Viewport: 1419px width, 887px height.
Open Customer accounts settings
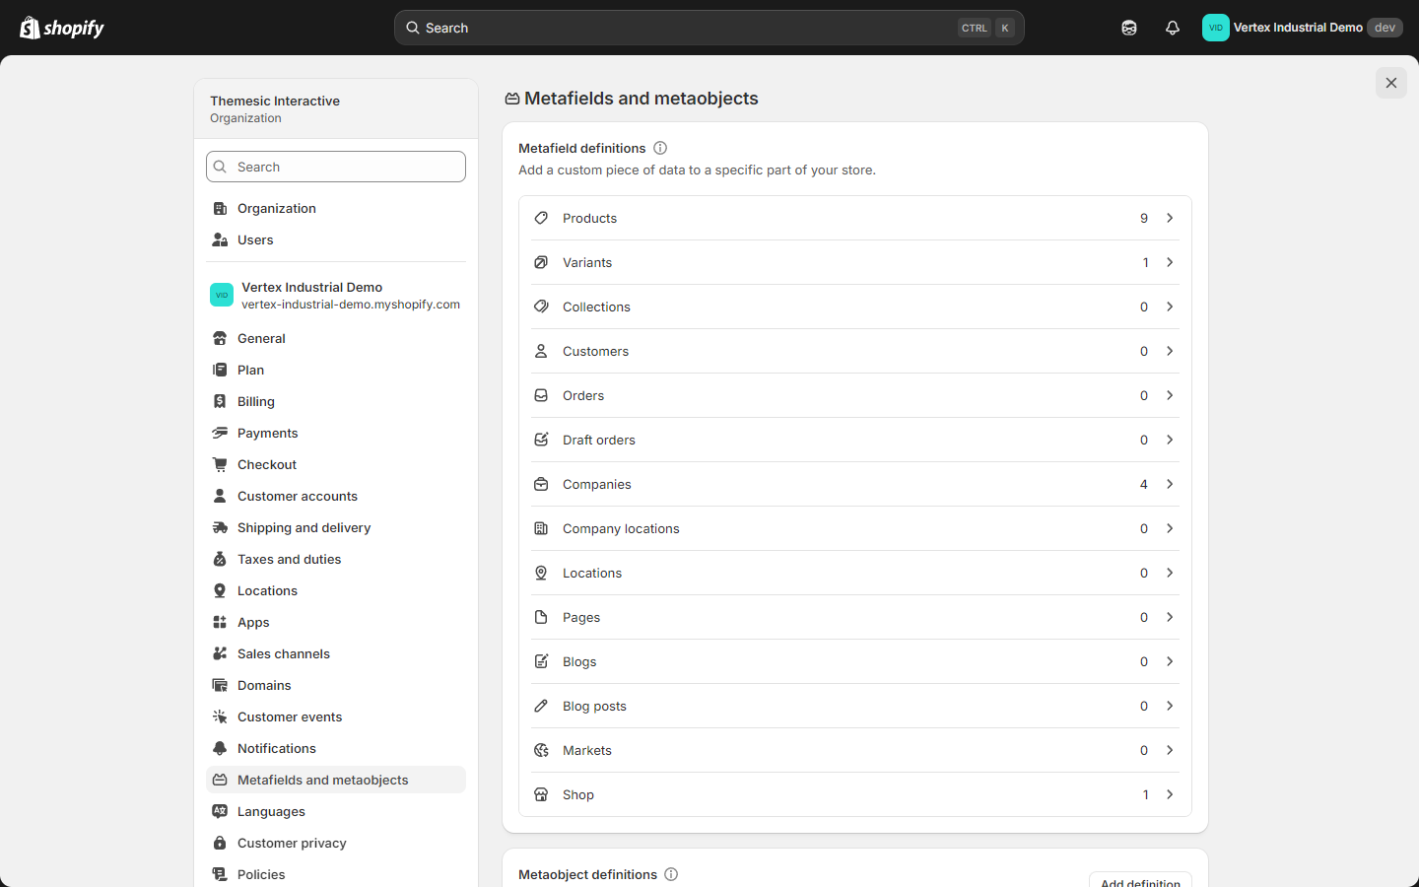(336, 496)
